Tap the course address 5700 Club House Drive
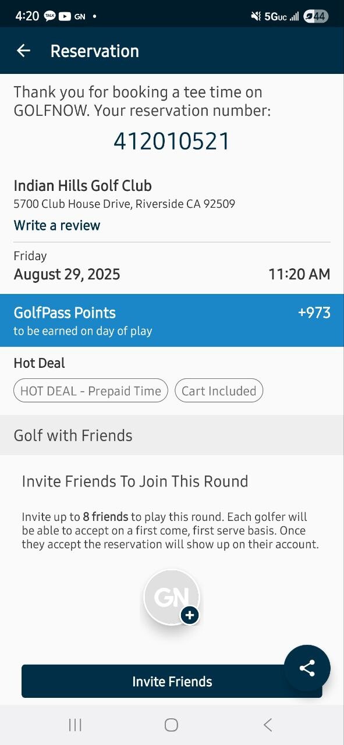The image size is (344, 745). coord(124,204)
